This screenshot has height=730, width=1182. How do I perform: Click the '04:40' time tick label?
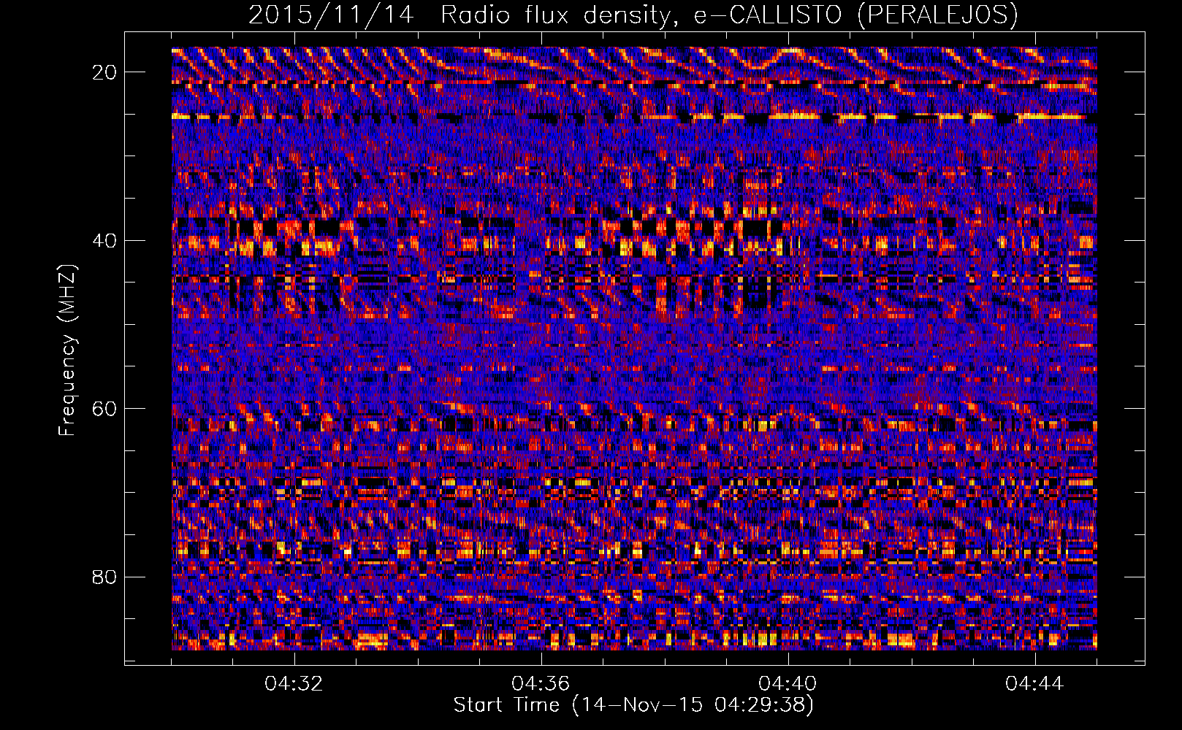click(788, 684)
